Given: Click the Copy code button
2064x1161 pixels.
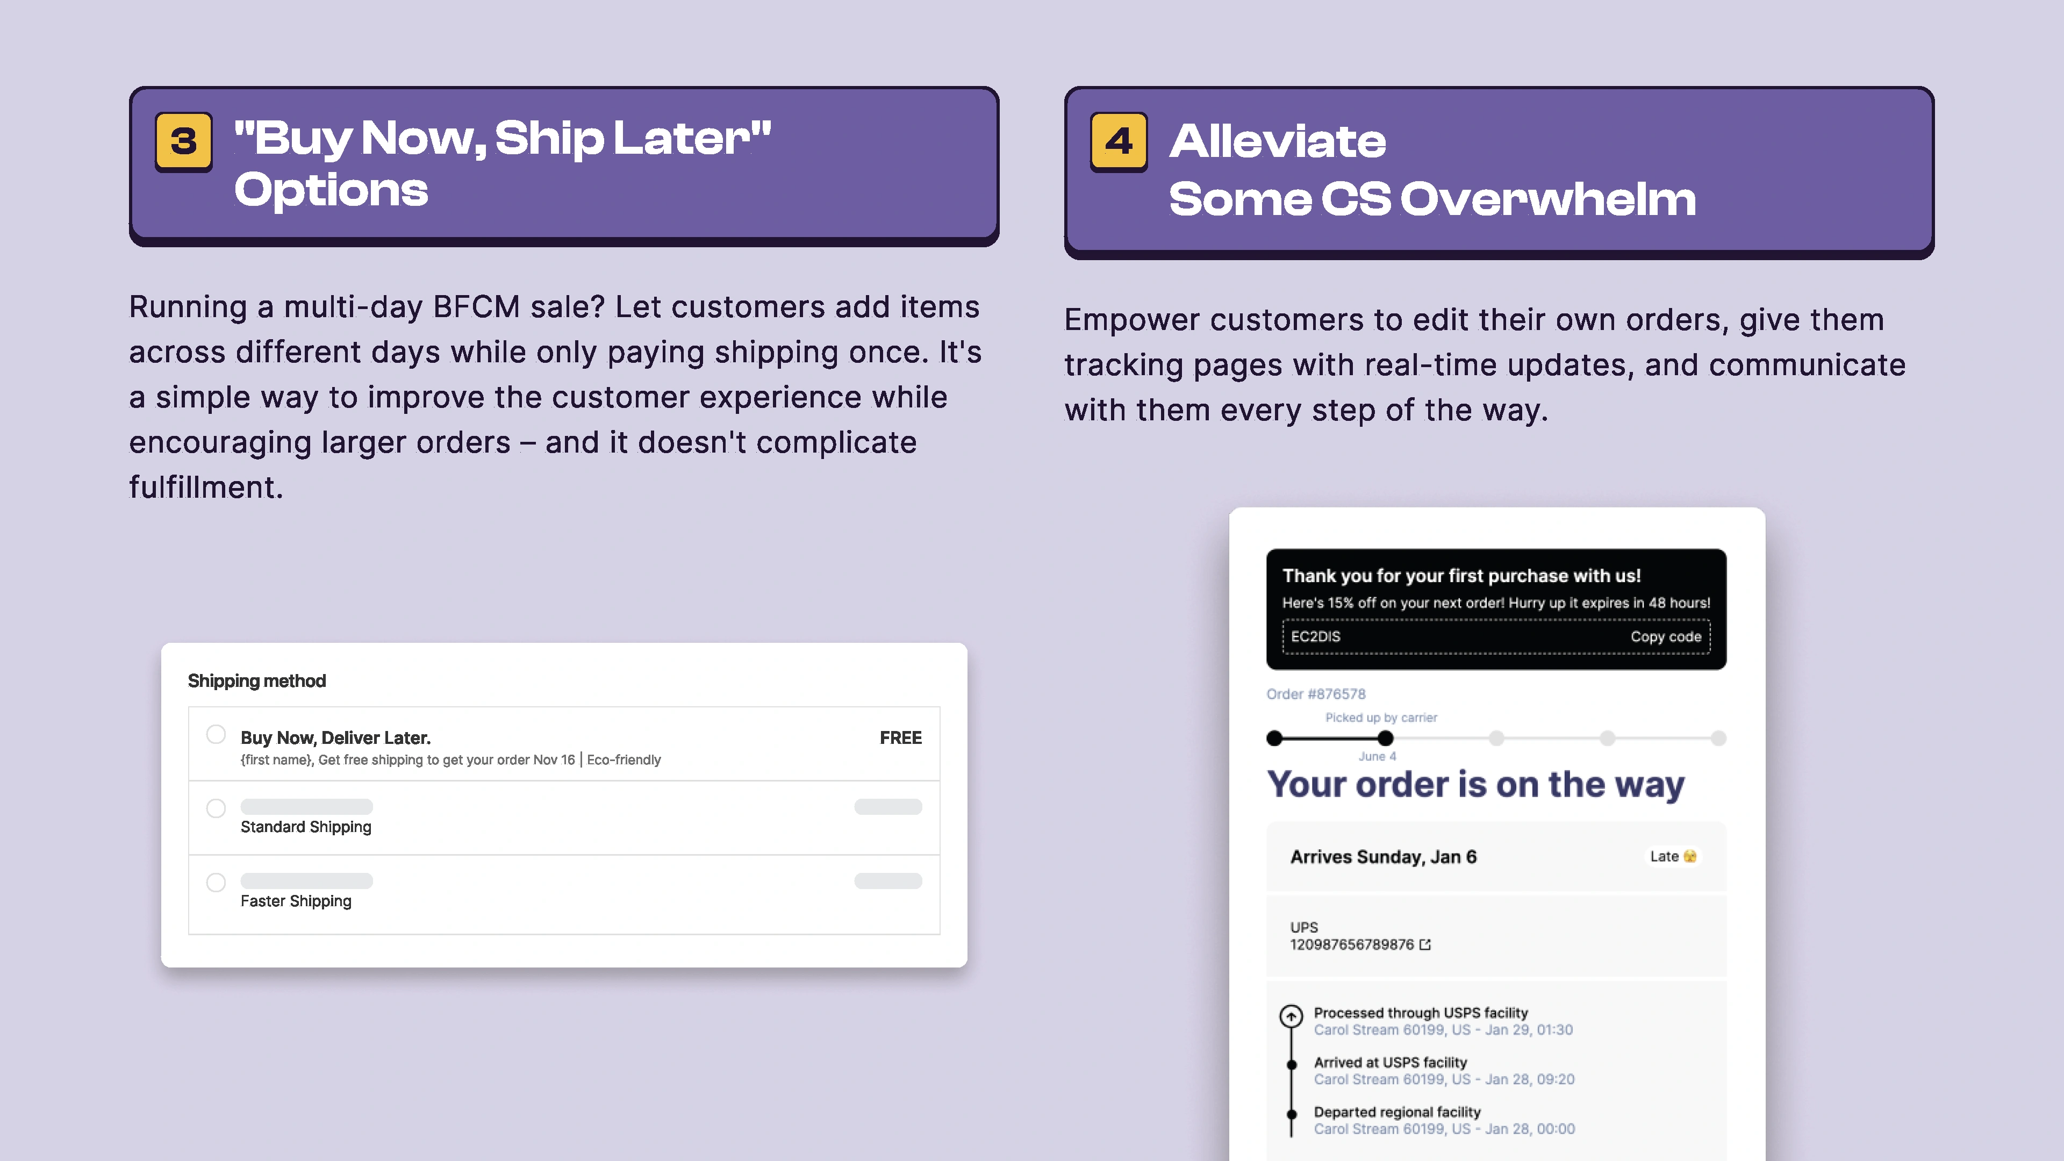Looking at the screenshot, I should click(x=1665, y=636).
